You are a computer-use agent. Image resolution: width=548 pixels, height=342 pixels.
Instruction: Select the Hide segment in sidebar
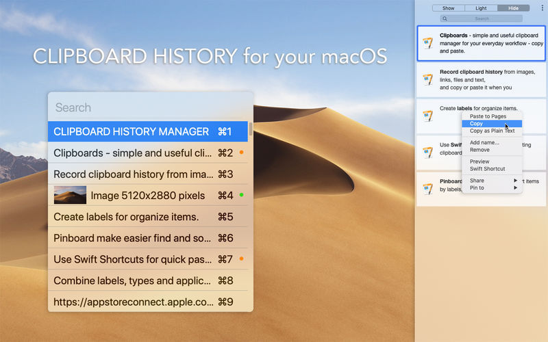[513, 8]
